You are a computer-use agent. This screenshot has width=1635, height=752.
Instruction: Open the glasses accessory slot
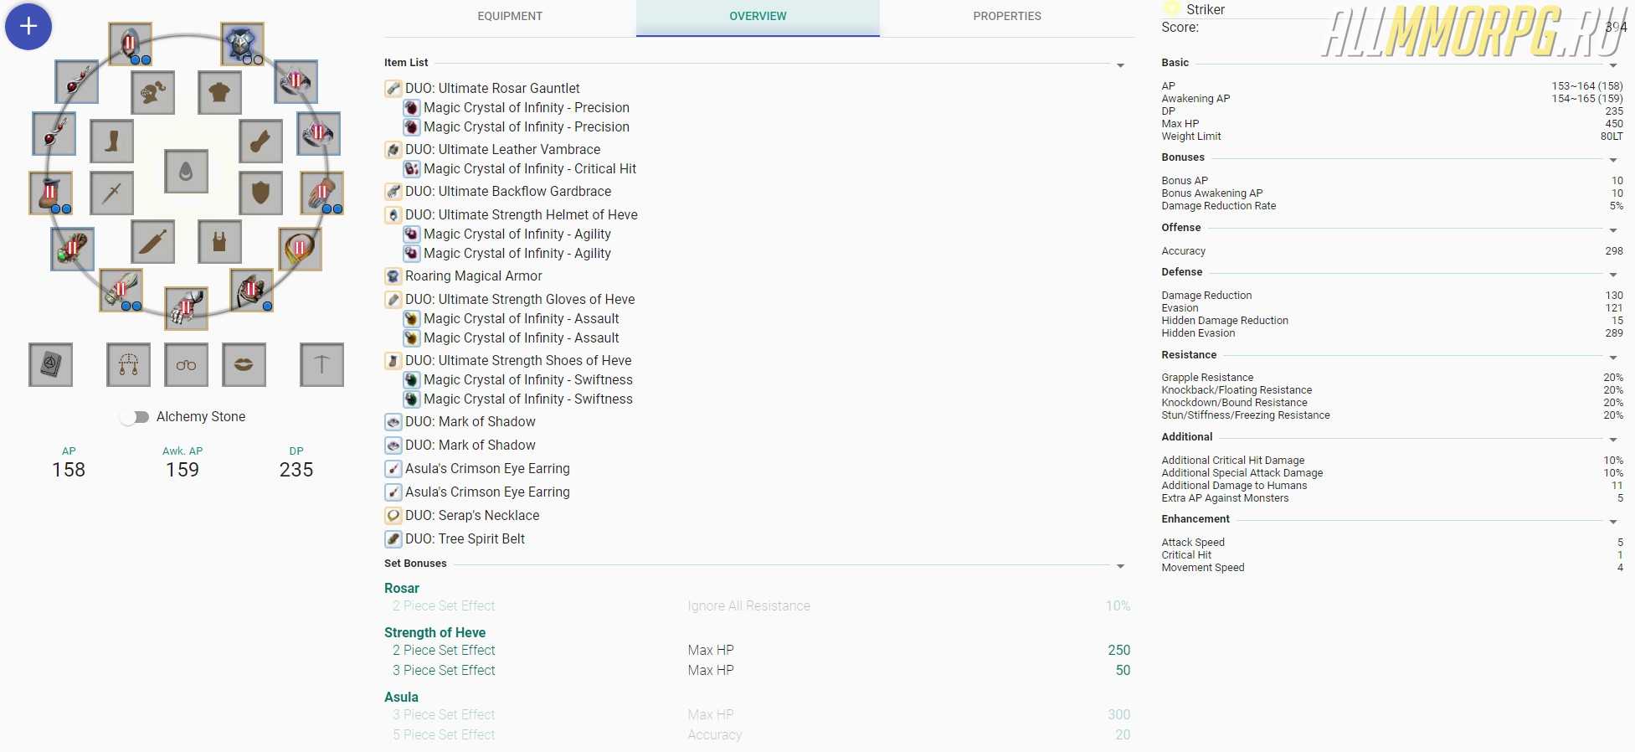pos(186,364)
